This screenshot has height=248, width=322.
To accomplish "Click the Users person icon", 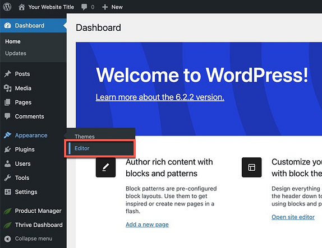I will tap(8, 163).
